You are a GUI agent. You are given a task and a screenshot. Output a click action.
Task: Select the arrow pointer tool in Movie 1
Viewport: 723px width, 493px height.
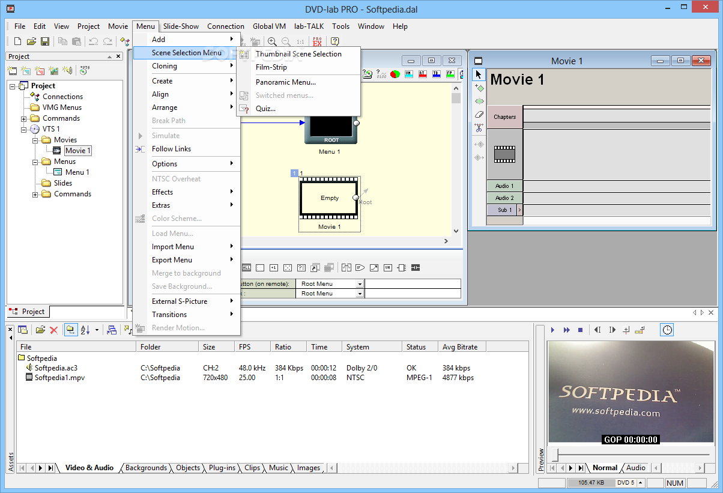[479, 74]
